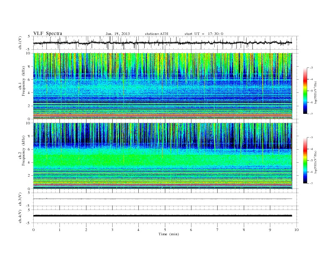This screenshot has width=334, height=258.
Task: Select the "ch.3(V)" y-axis label
Action: 20,199
